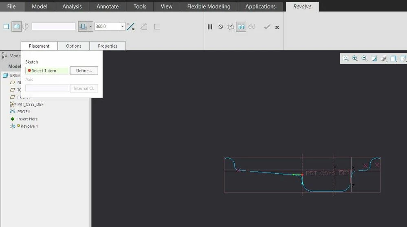Click the Zoom Out magnifier icon
The width and height of the screenshot is (407, 227).
tap(365, 59)
